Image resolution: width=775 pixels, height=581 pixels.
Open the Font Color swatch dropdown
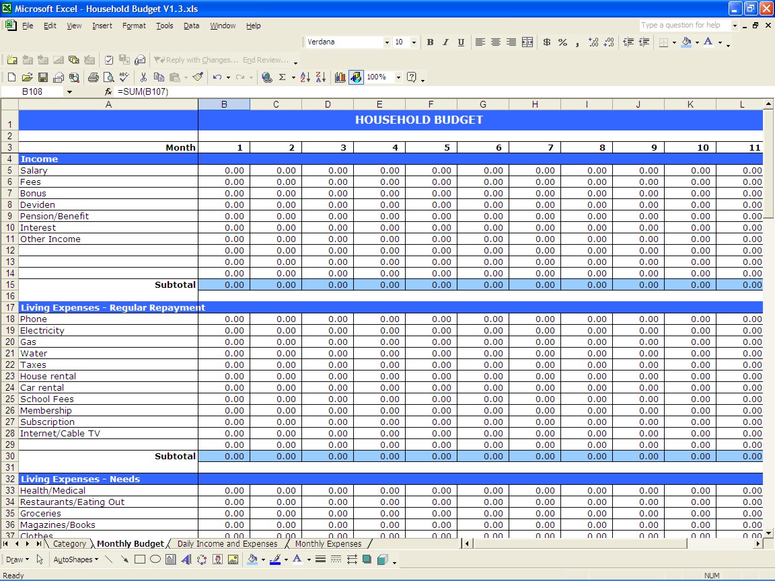point(719,42)
